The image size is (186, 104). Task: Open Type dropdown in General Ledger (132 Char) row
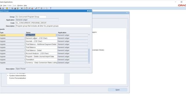[24, 38]
